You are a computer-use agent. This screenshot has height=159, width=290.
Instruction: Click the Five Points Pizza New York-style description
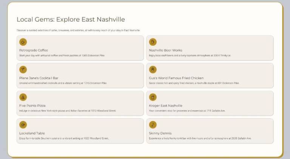tap(68, 111)
